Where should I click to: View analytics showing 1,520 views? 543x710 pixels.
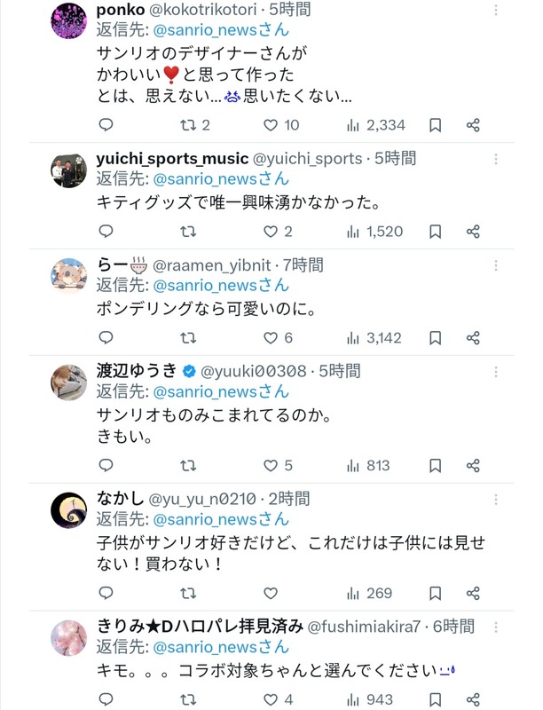coord(374,232)
